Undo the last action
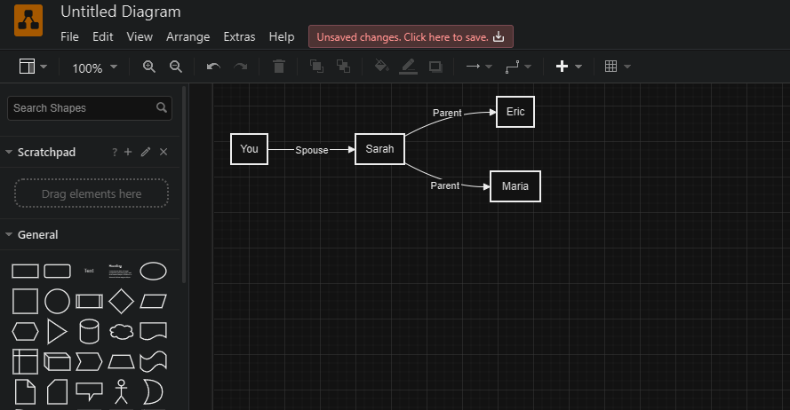 coord(213,67)
